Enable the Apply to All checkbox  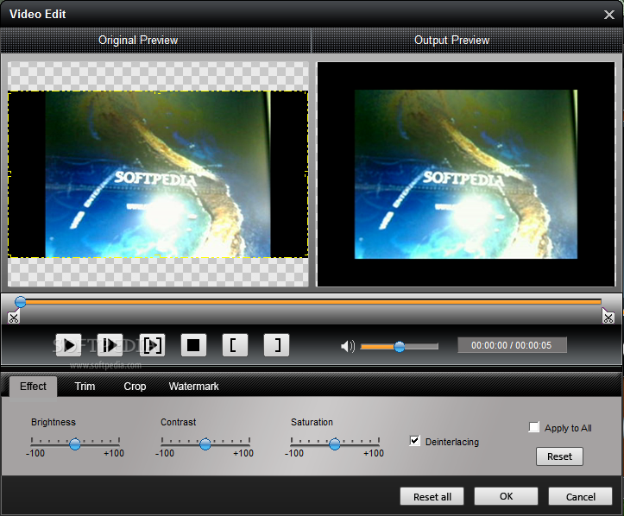[x=534, y=427]
